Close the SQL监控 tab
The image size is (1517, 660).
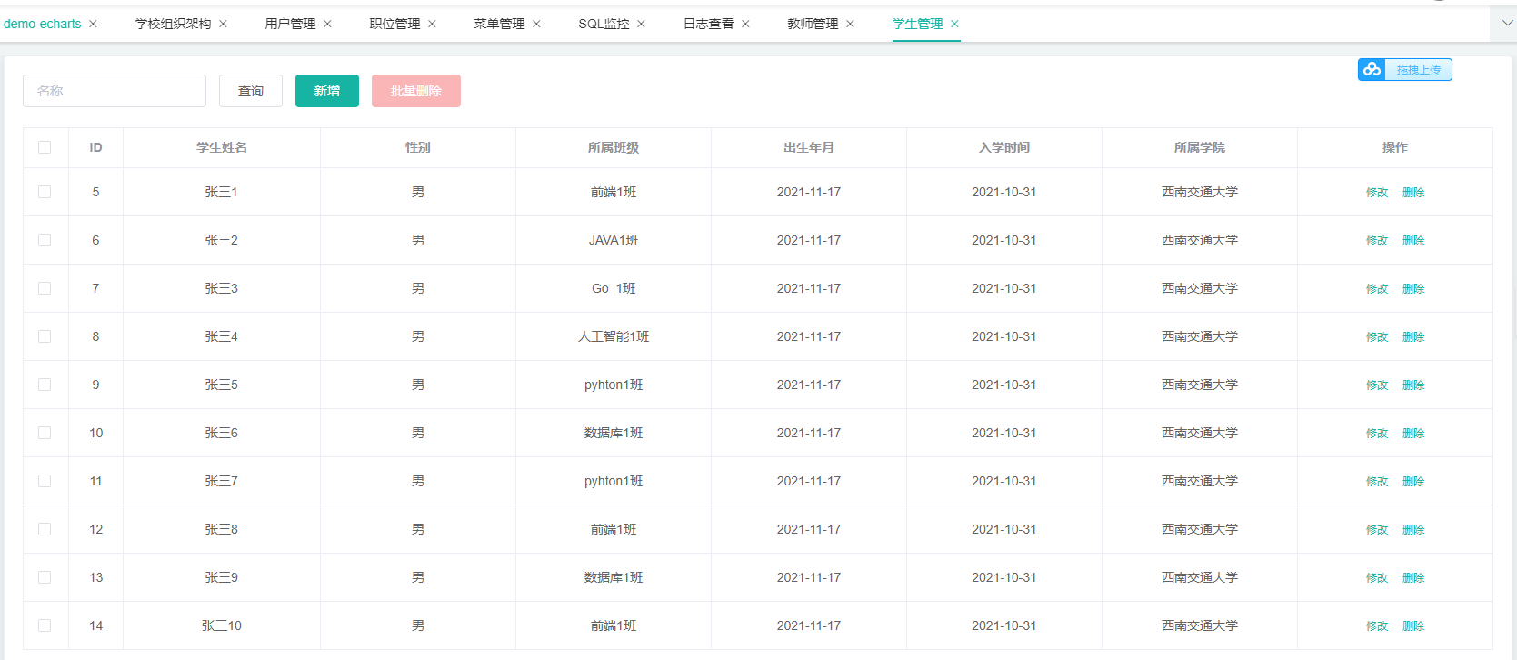click(642, 24)
